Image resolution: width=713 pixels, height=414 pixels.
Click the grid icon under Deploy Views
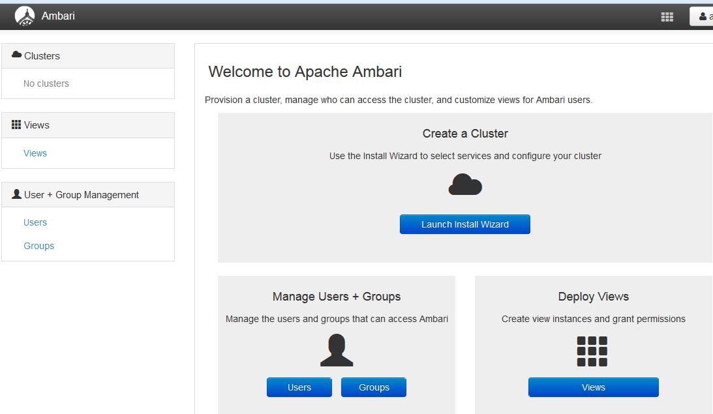click(592, 351)
